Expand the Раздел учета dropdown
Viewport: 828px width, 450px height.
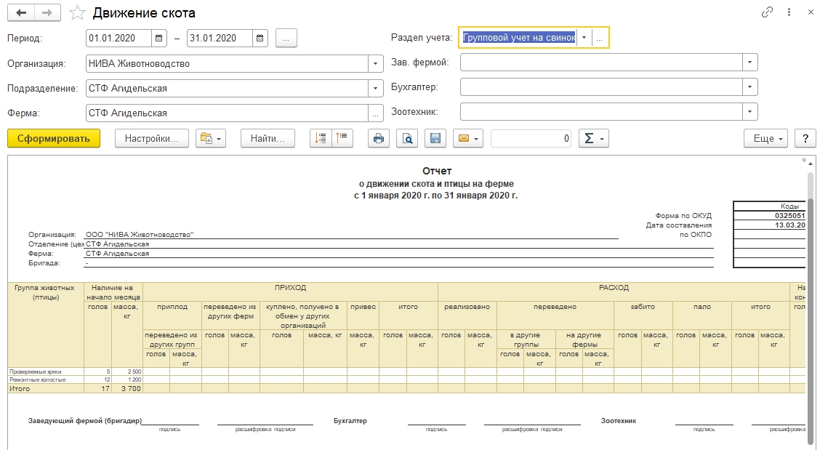pyautogui.click(x=584, y=38)
